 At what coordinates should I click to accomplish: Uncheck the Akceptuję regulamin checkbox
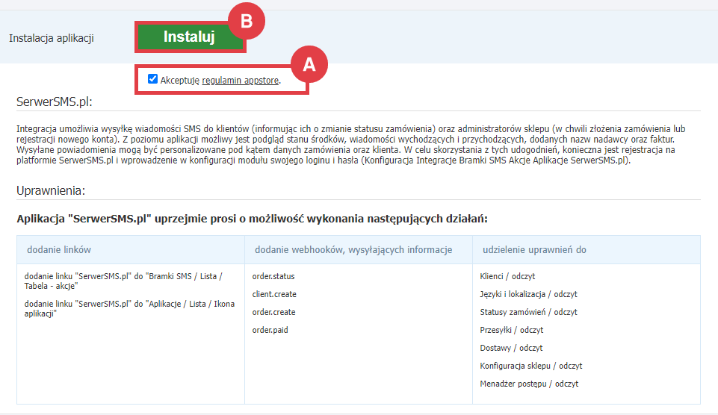tap(153, 79)
